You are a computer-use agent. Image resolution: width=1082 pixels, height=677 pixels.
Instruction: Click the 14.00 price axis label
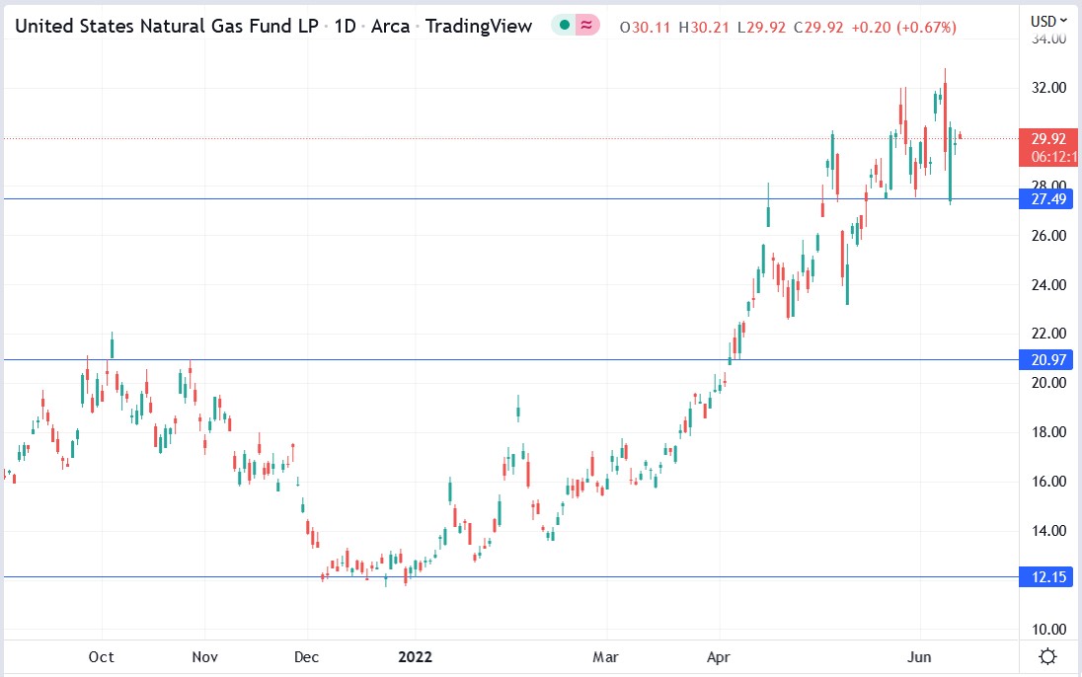[1048, 531]
